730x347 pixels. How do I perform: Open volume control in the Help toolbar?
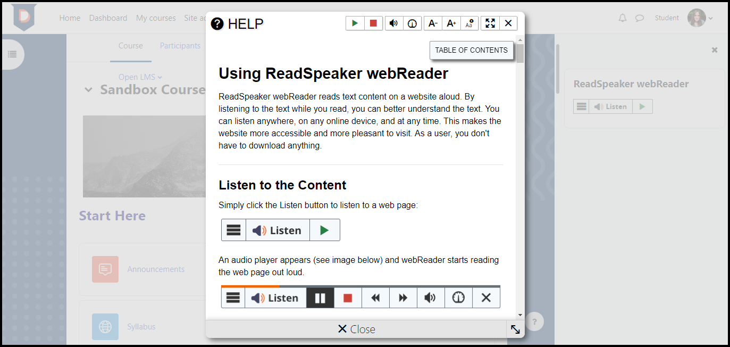point(393,23)
